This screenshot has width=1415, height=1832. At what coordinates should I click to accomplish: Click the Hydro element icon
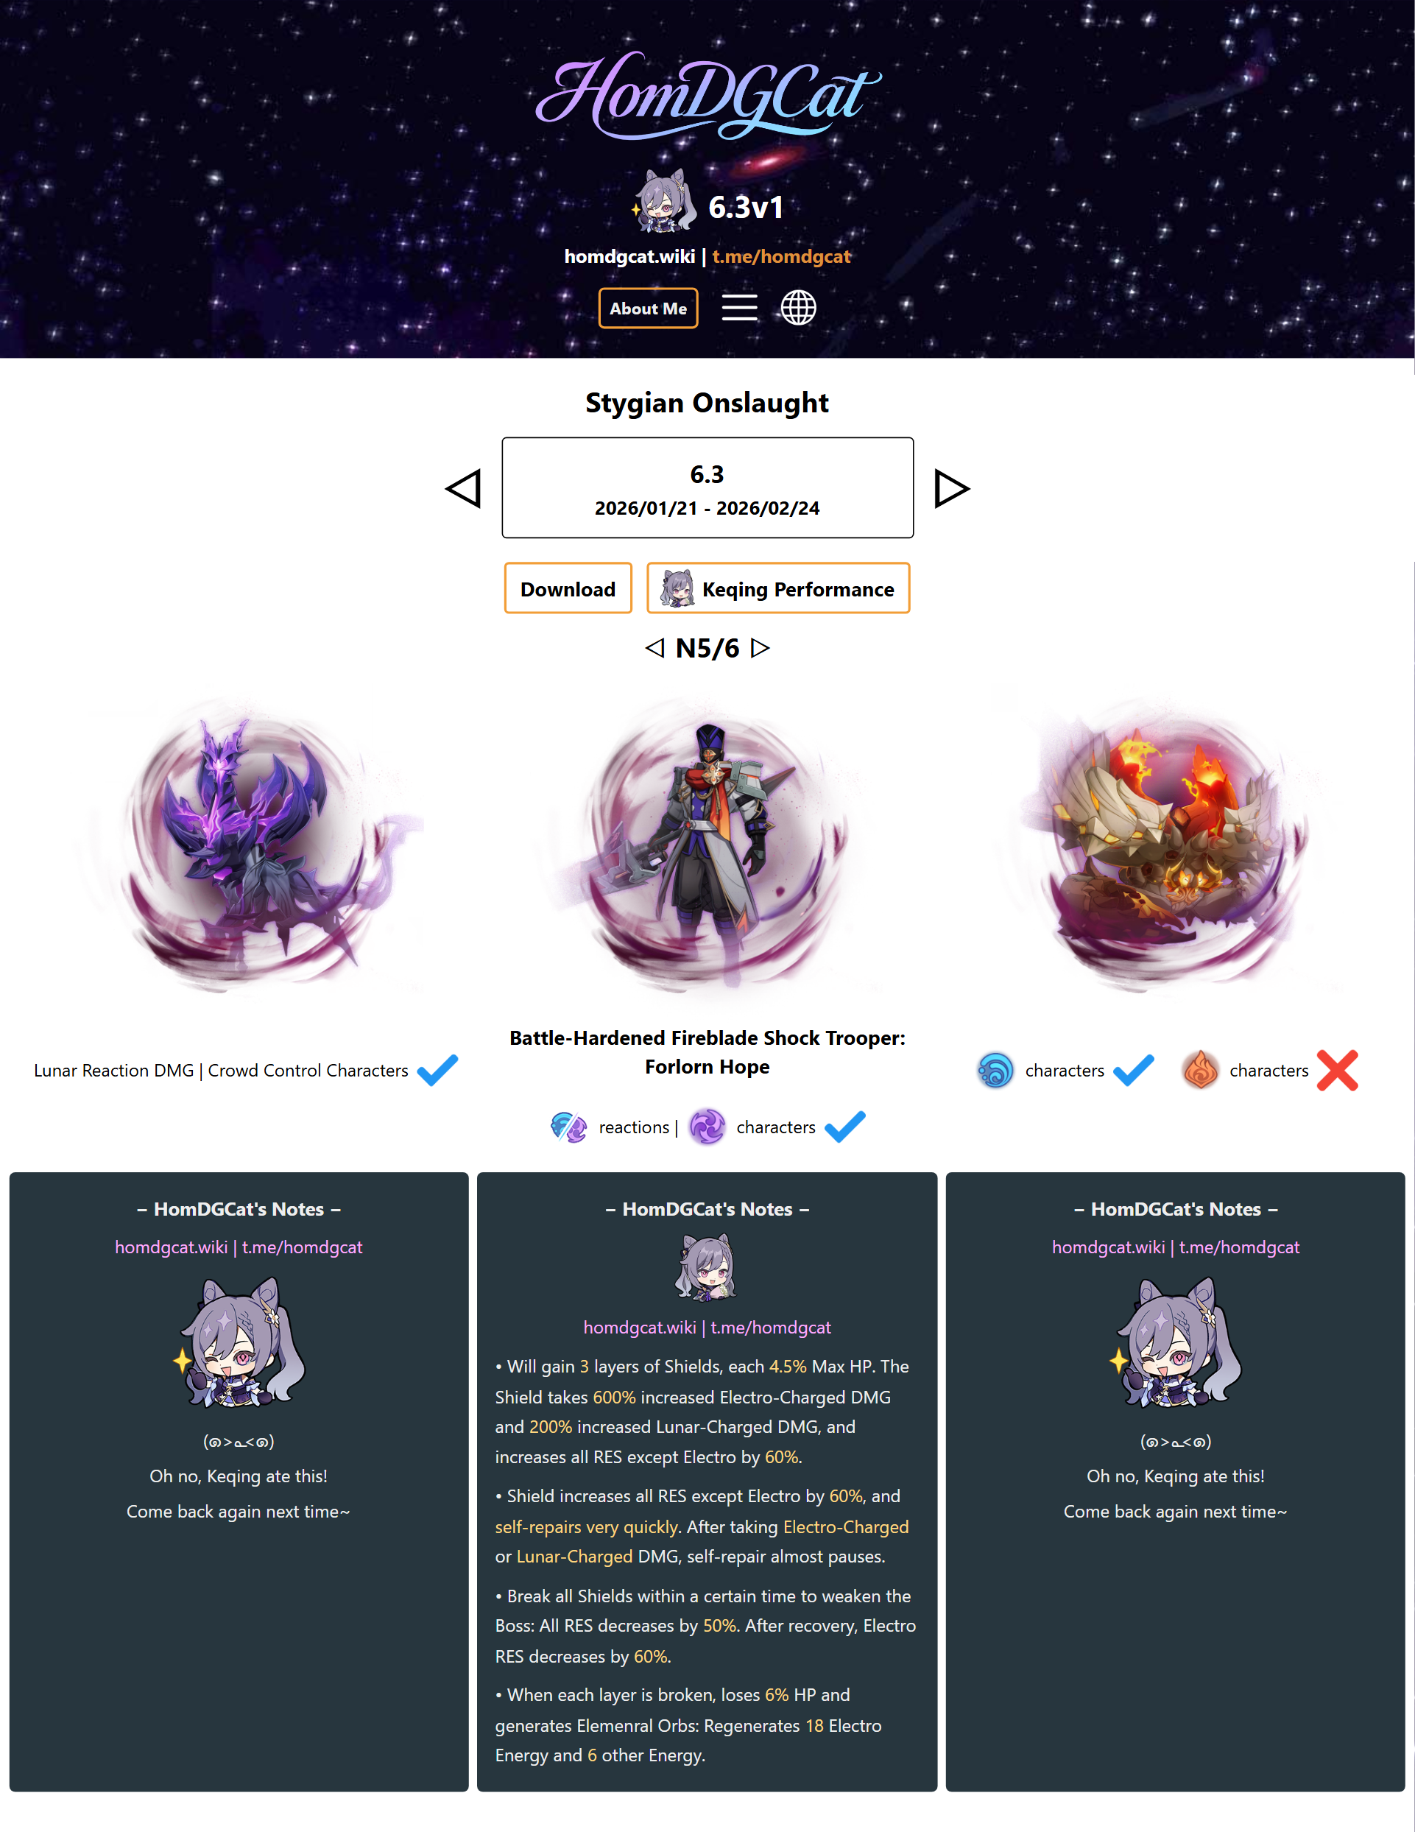[x=995, y=1071]
